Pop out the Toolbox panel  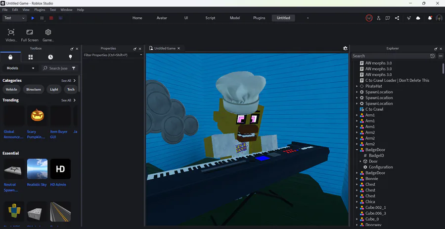point(72,49)
